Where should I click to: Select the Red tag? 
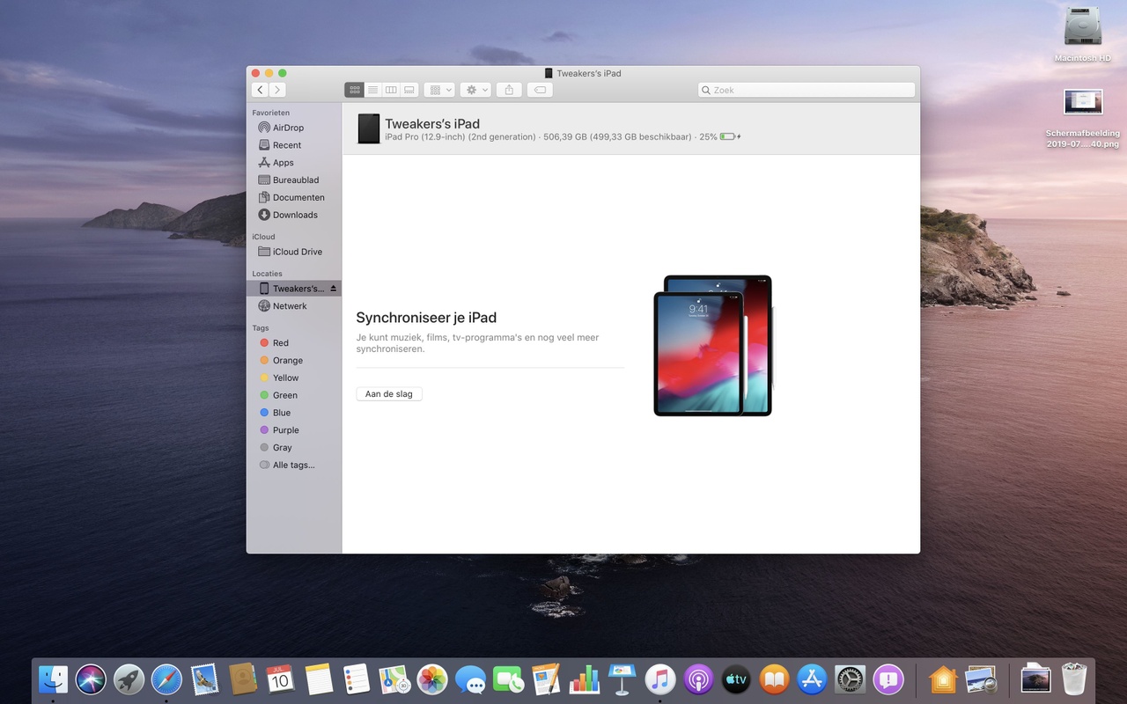(x=294, y=343)
